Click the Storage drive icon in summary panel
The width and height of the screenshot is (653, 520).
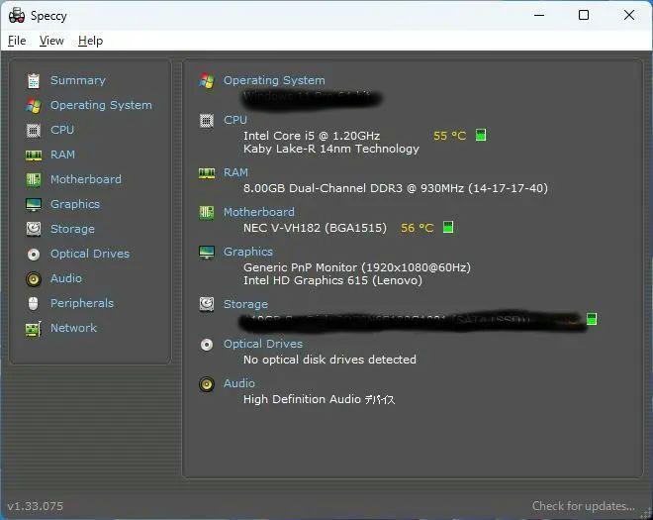pos(207,304)
